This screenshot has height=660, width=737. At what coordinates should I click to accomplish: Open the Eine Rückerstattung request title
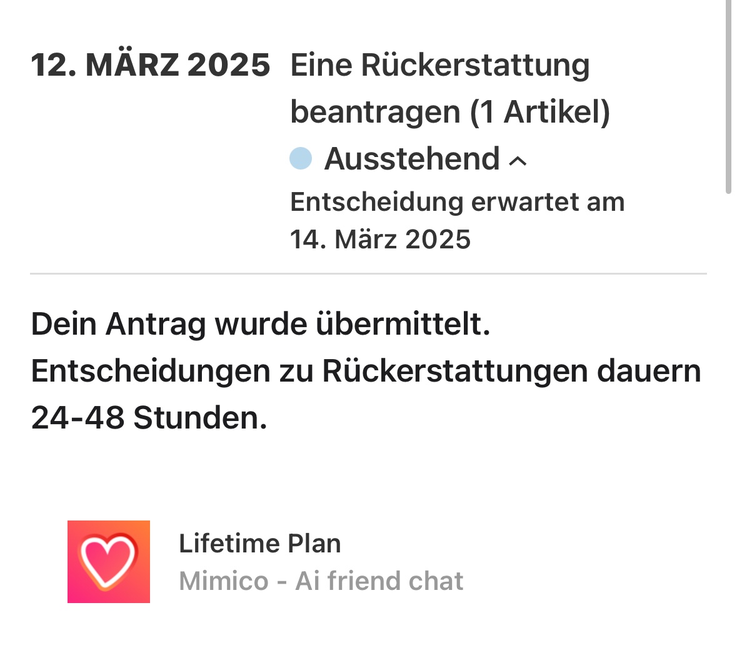coord(440,65)
